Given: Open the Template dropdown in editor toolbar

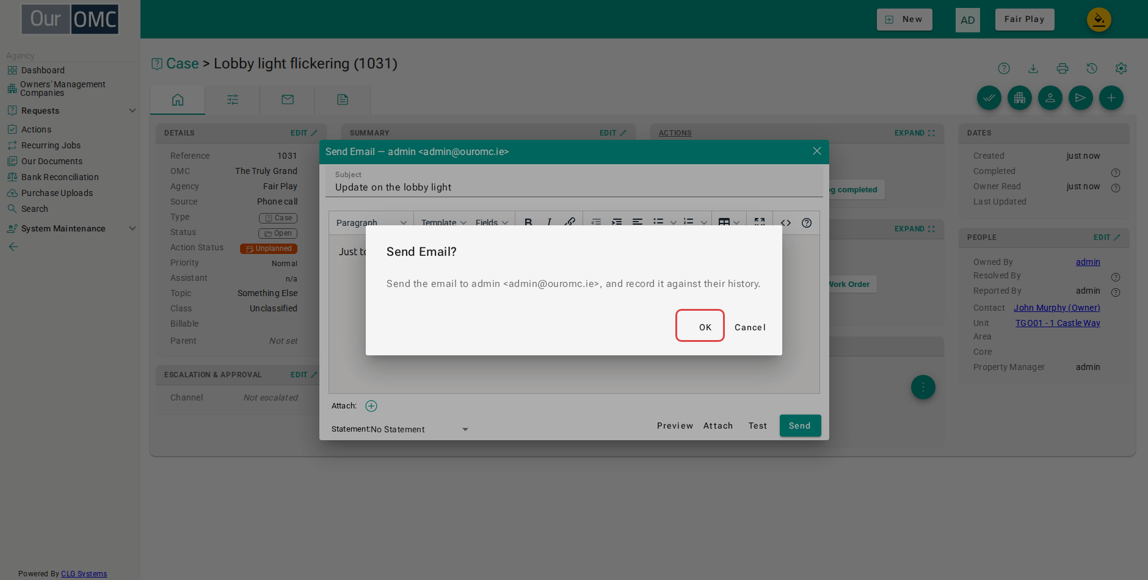Looking at the screenshot, I should pyautogui.click(x=443, y=223).
